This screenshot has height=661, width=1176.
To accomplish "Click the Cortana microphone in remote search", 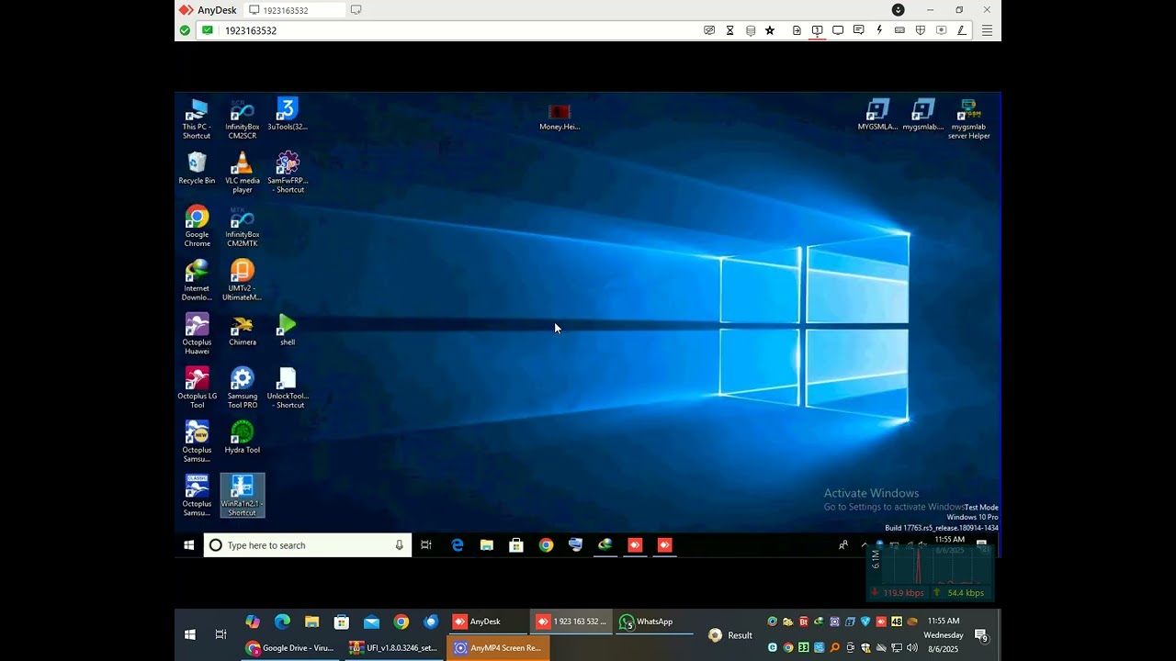I will pos(399,545).
